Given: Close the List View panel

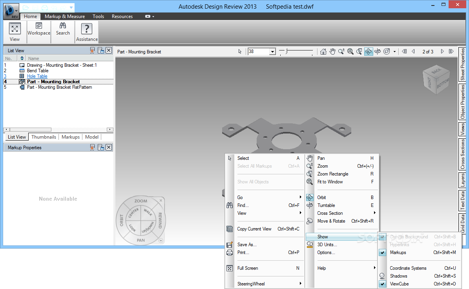Looking at the screenshot, I should (x=109, y=51).
